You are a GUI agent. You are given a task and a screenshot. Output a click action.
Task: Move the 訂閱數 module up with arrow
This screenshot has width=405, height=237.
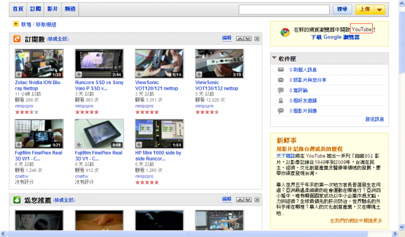pyautogui.click(x=240, y=39)
